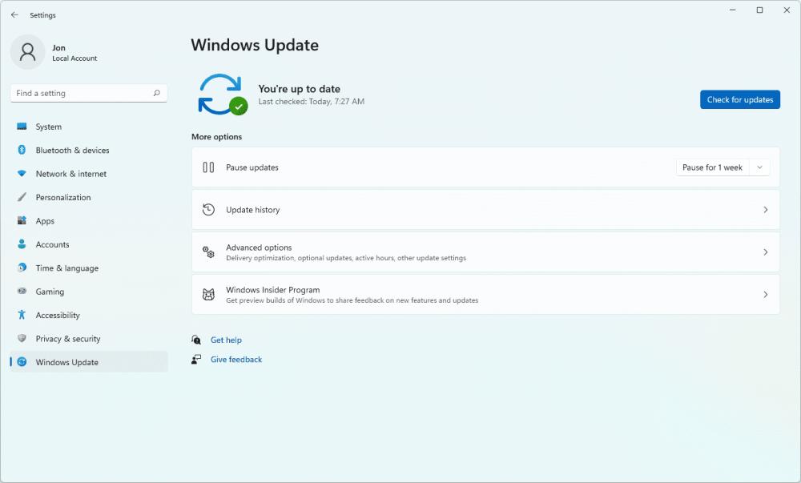This screenshot has width=801, height=483.
Task: Open Gaming settings
Action: 89,291
